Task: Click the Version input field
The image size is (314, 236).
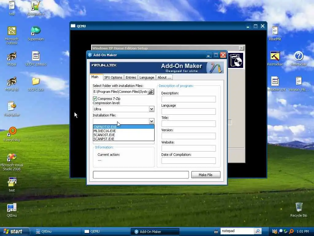Action: coord(189,136)
